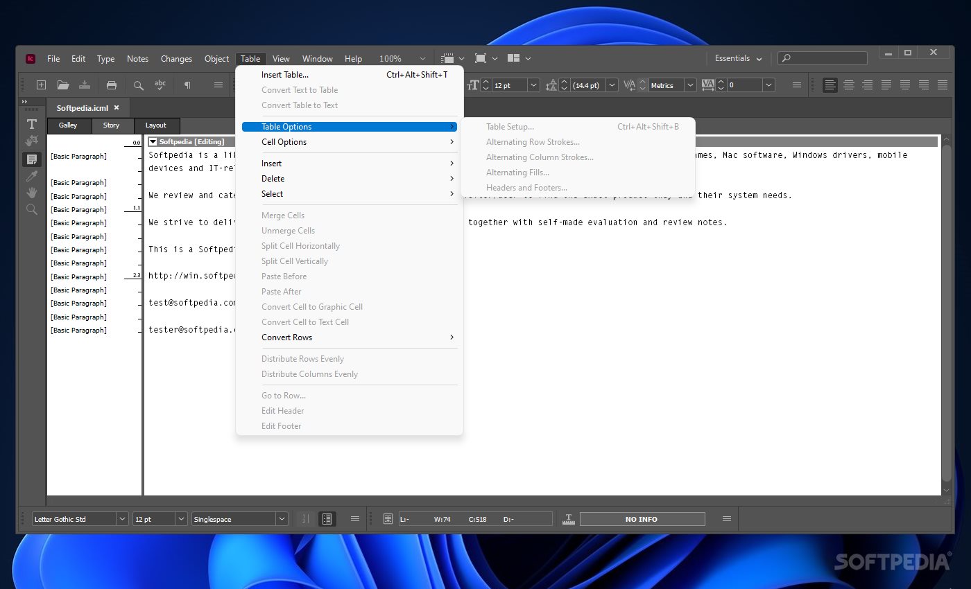Click the Print toolbar icon
This screenshot has height=589, width=971.
[112, 85]
